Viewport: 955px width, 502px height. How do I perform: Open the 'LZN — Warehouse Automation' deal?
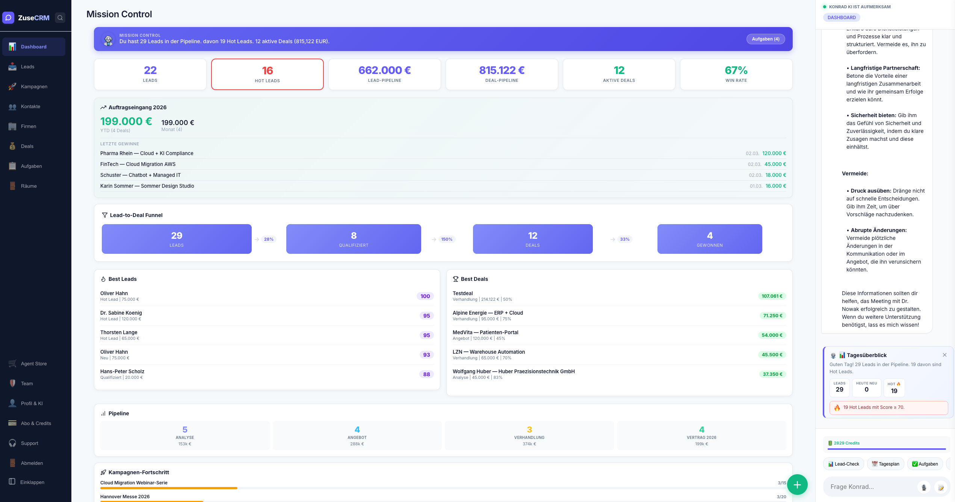620,354
